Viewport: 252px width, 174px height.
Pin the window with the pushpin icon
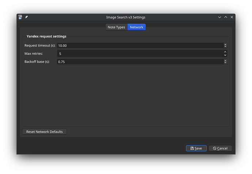(x=26, y=17)
